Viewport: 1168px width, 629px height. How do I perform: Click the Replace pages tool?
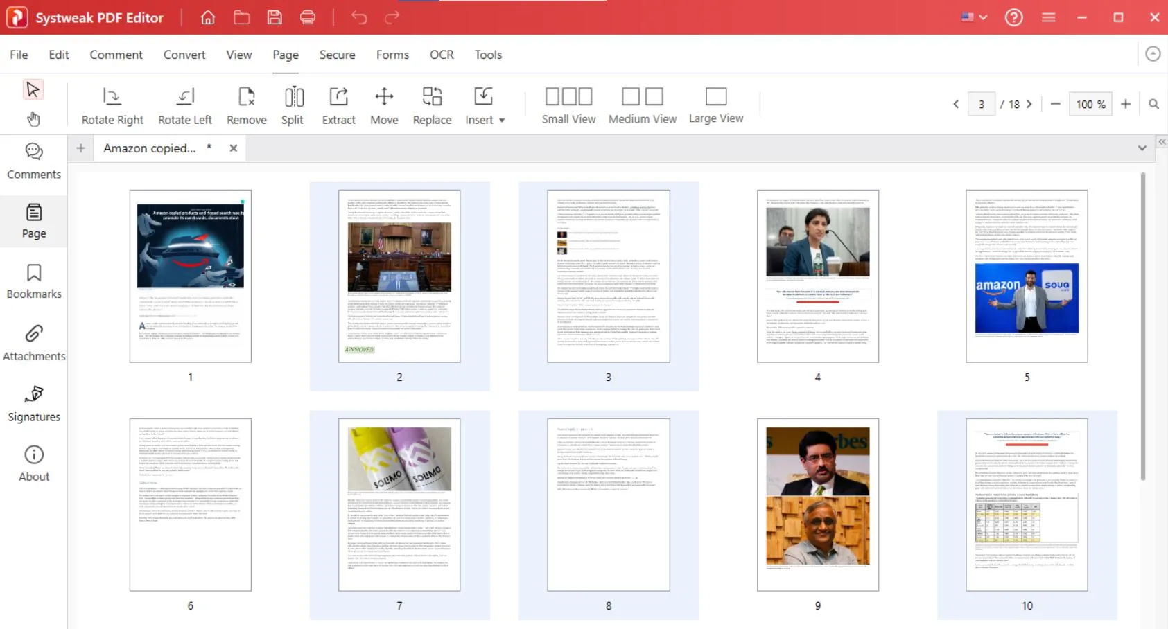pos(431,104)
